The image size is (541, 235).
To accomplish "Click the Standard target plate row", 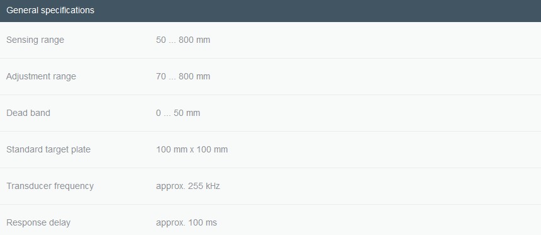I will (x=270, y=150).
